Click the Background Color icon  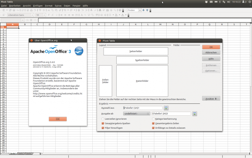pyautogui.click(x=116, y=15)
